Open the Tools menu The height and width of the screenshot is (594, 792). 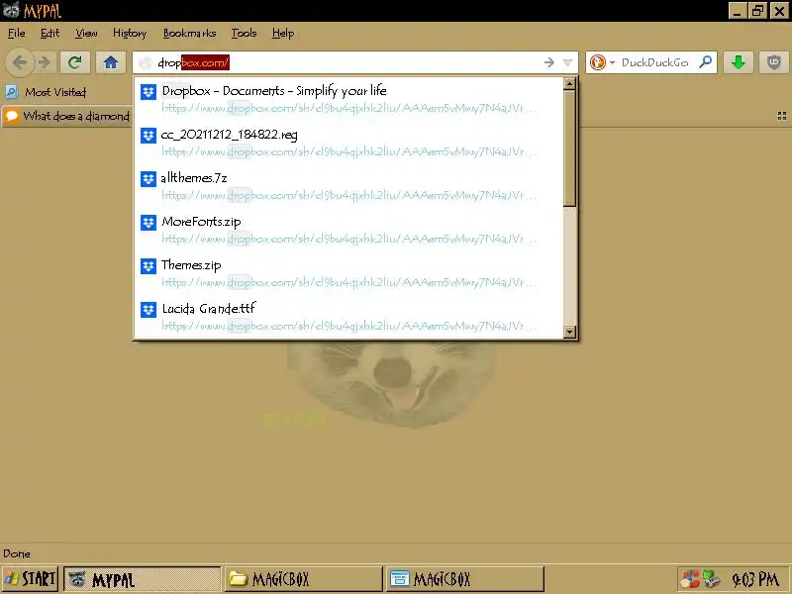pyautogui.click(x=244, y=34)
